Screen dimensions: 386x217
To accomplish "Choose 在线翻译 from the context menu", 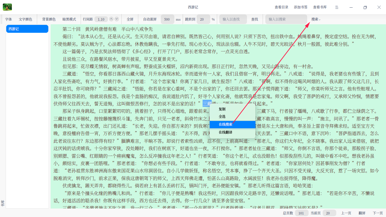I will pos(232,132).
